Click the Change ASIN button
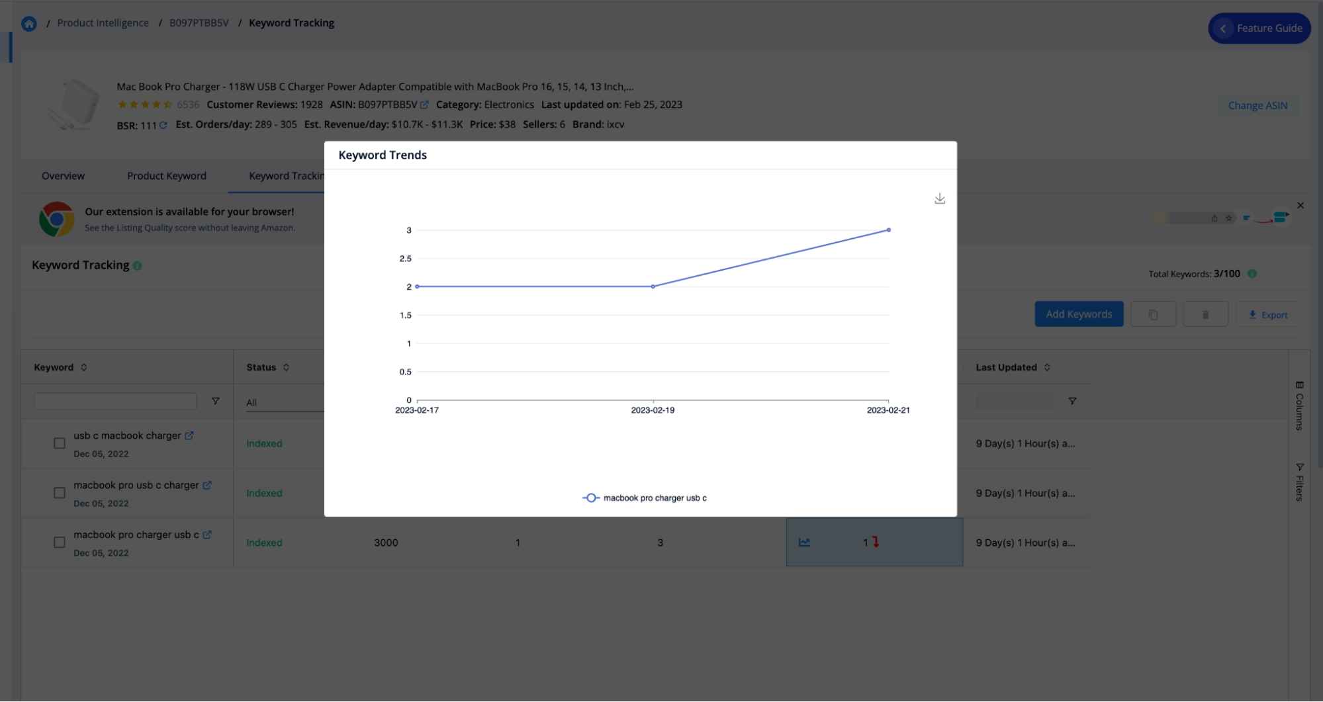This screenshot has height=702, width=1323. coord(1257,106)
